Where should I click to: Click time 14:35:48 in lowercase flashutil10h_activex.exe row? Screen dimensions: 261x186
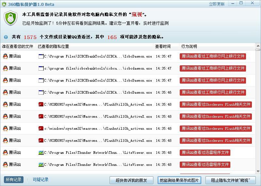pyautogui.click(x=163, y=128)
